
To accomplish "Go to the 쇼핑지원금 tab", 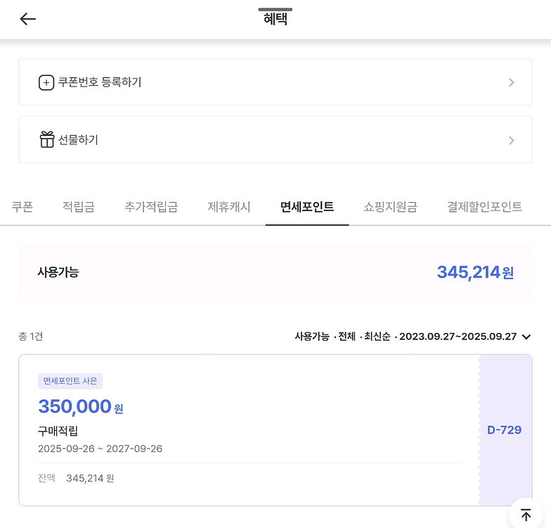I will tap(390, 207).
